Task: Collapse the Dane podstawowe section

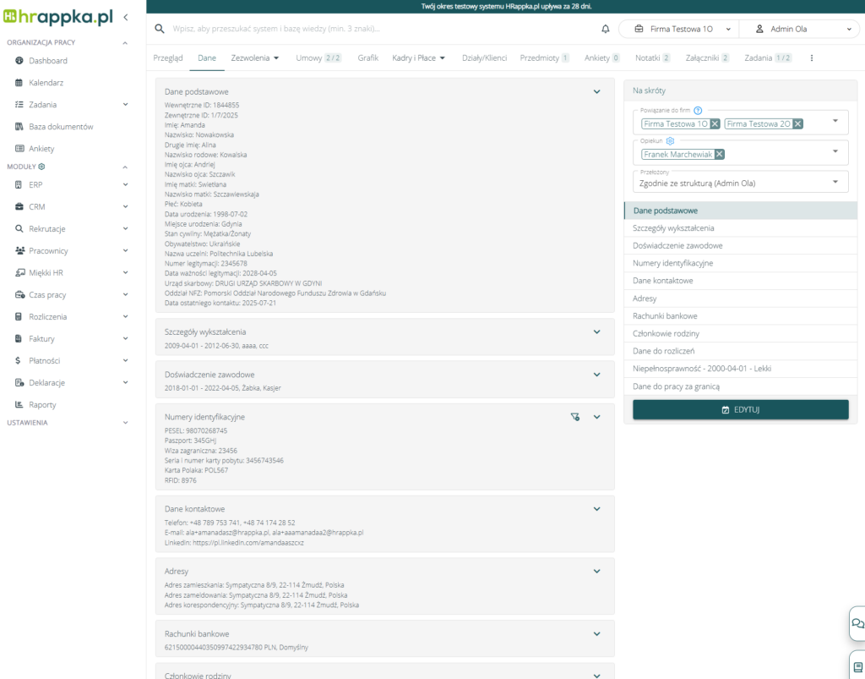Action: 596,91
